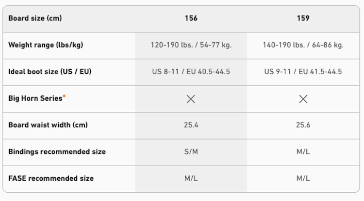Viewport: 364px width, 201px height.
Task: Click the orange dot beside Big Horn Series
Action: (x=64, y=96)
